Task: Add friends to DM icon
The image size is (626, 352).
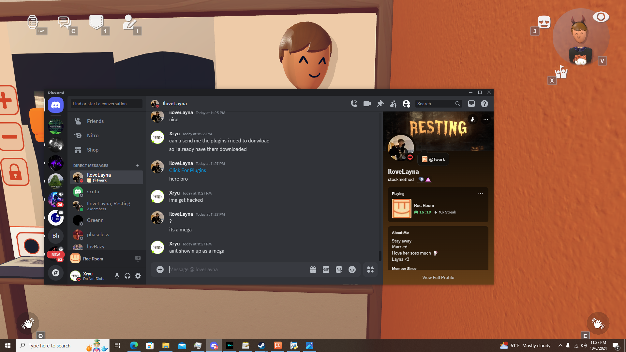Action: 393,104
